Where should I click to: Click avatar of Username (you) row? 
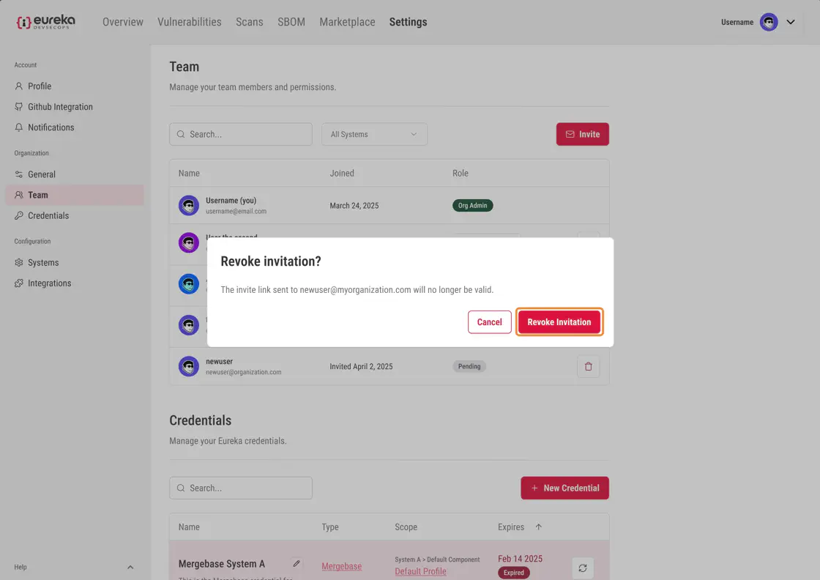(189, 206)
